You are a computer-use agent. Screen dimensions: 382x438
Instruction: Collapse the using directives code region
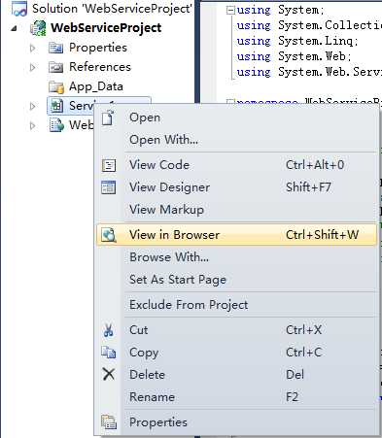tap(230, 10)
